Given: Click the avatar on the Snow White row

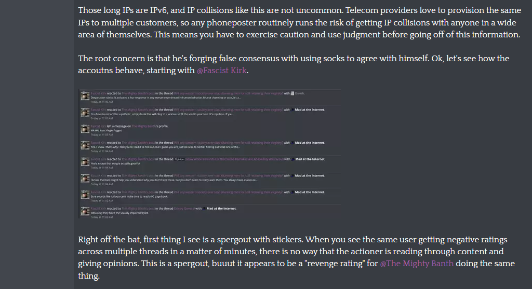Looking at the screenshot, I should [85, 162].
